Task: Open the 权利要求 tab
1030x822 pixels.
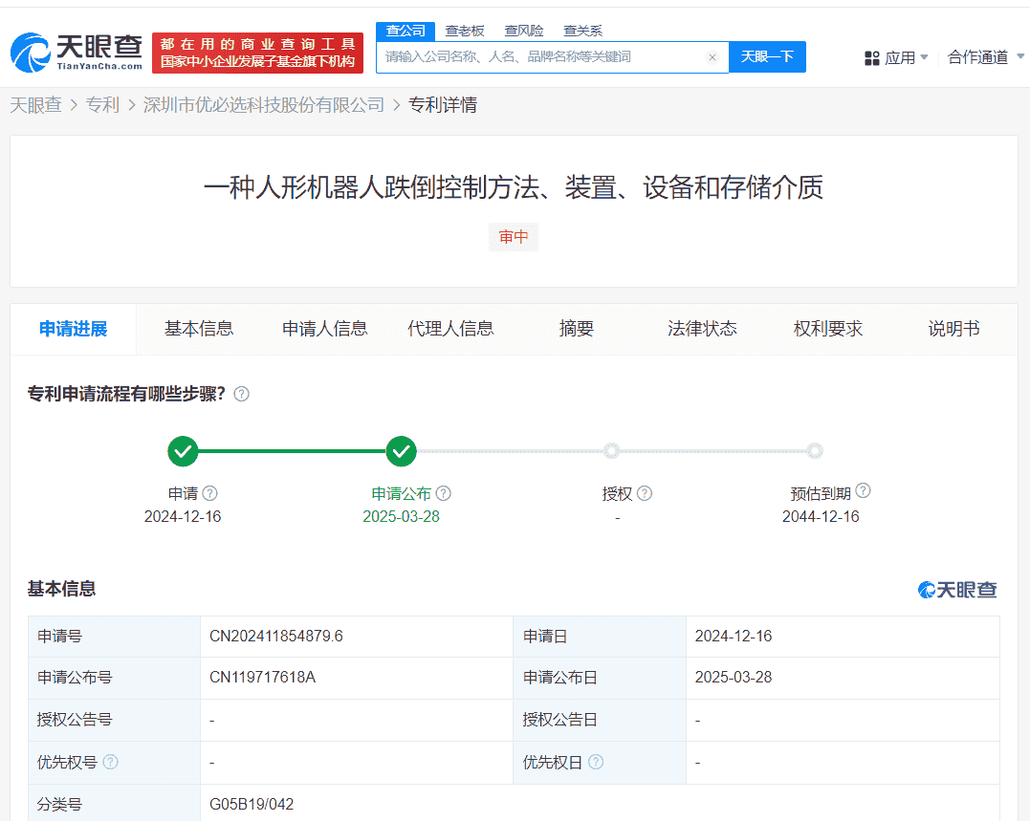Action: point(828,328)
